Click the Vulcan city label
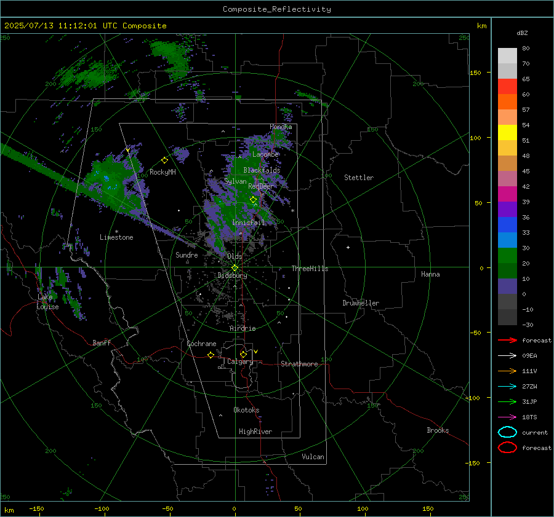This screenshot has height=517, width=554. [x=313, y=457]
